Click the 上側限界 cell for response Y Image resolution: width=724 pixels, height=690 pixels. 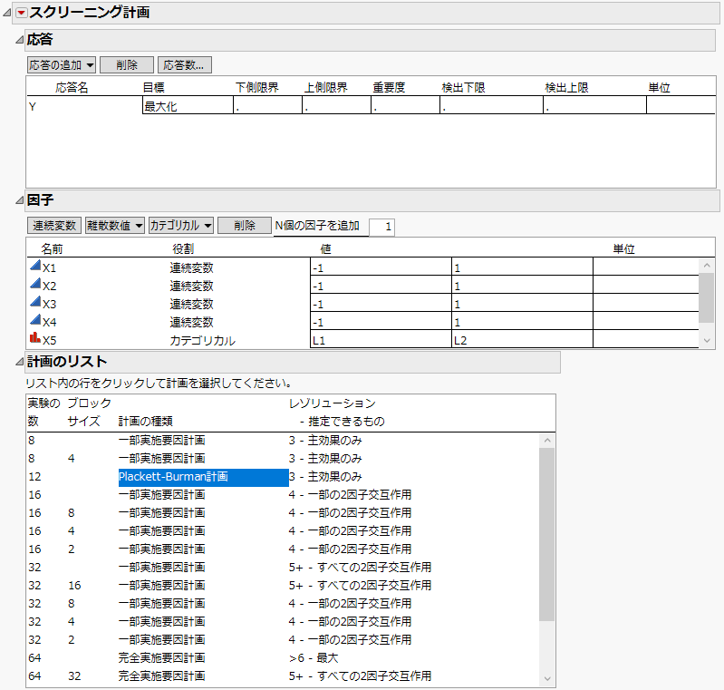click(x=336, y=106)
